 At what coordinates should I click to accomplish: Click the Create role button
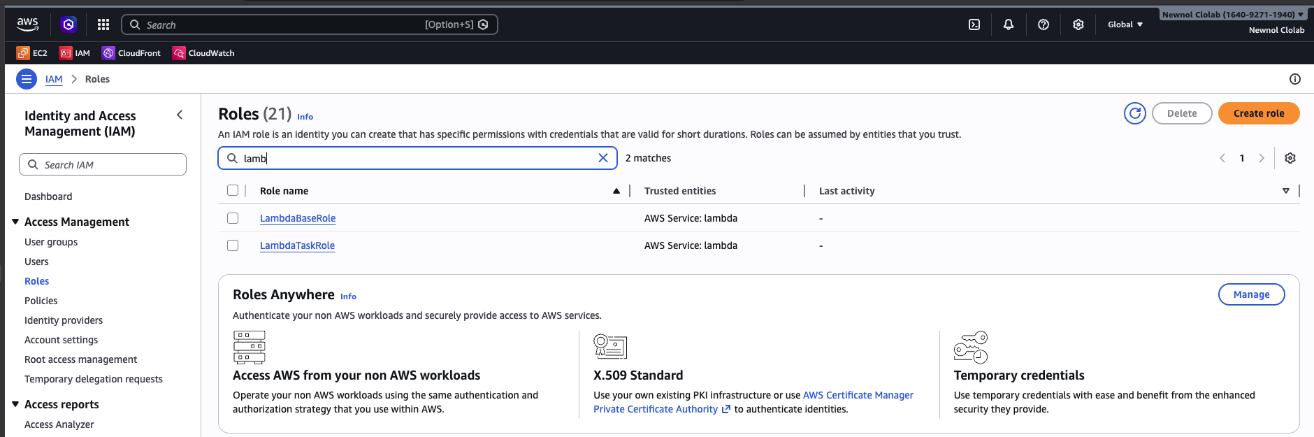pyautogui.click(x=1258, y=113)
